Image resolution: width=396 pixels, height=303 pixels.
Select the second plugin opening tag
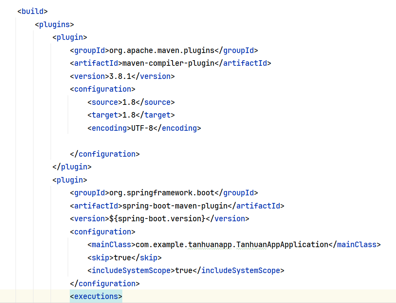point(70,180)
